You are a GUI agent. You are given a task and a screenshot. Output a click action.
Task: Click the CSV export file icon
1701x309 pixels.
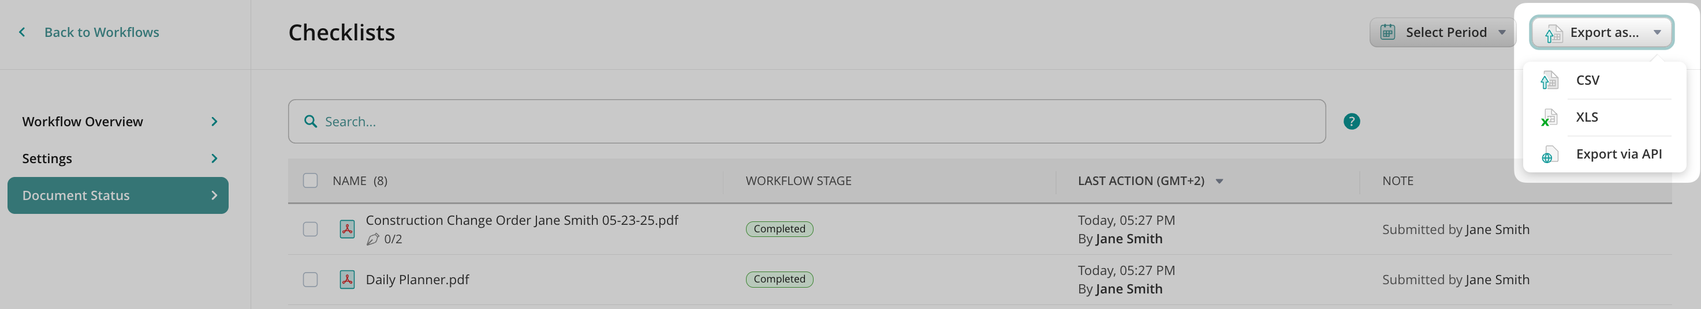(1549, 80)
